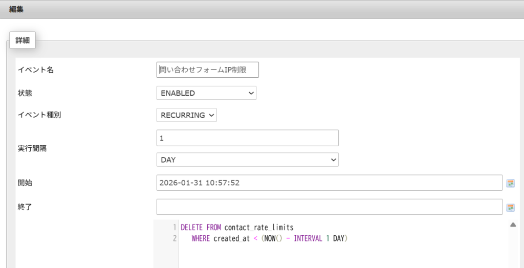Select the 詳細 tab
This screenshot has height=268, width=524.
(x=23, y=40)
